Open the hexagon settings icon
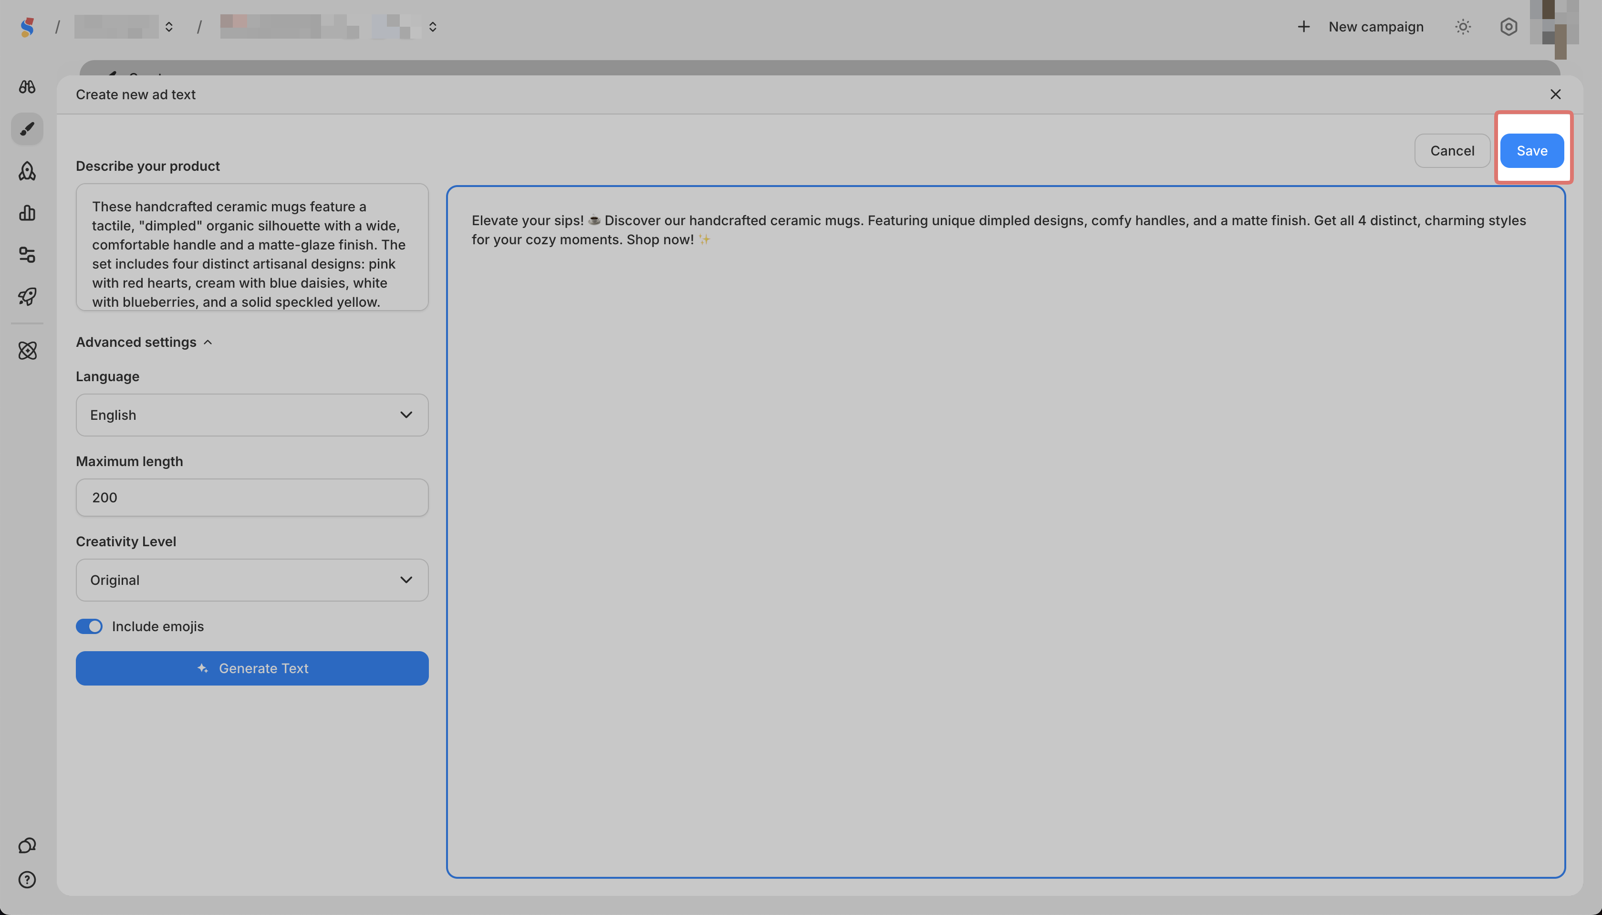 click(x=1508, y=27)
